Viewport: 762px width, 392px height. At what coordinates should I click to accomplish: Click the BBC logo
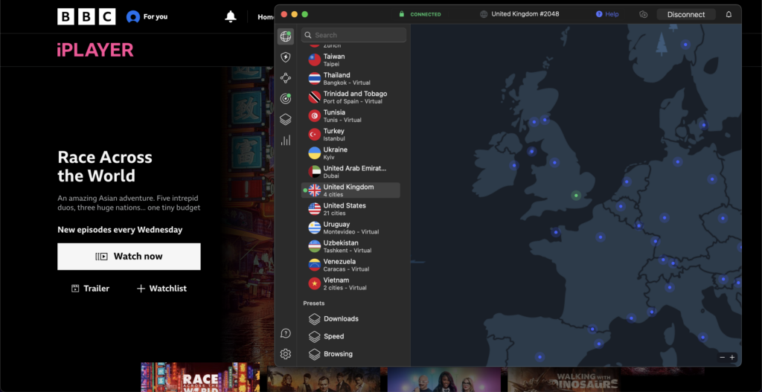pos(86,16)
